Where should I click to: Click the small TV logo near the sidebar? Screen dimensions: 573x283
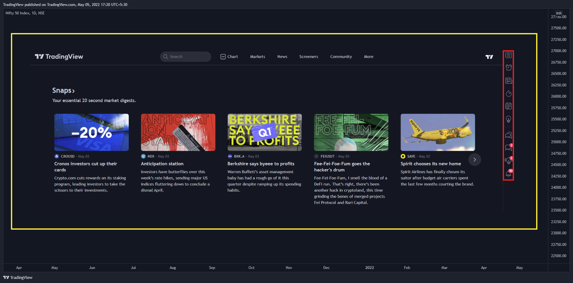coord(489,57)
